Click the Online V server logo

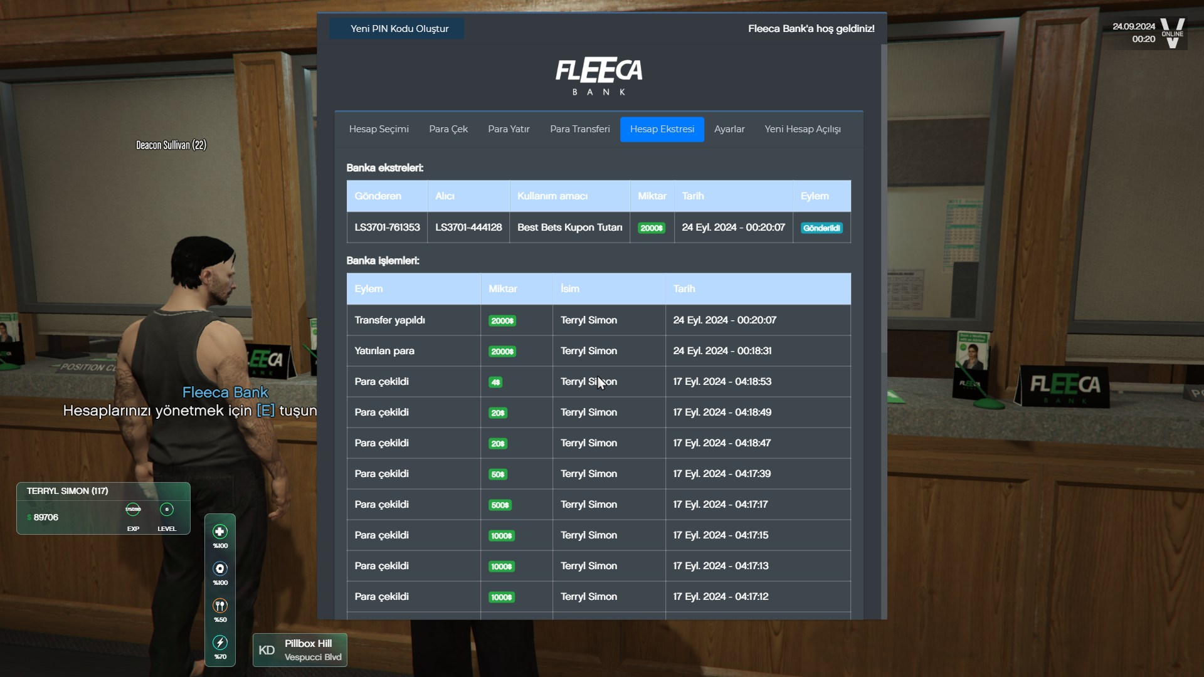tap(1172, 33)
